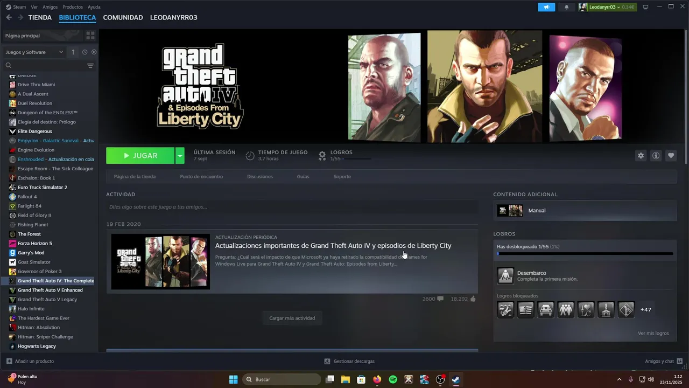The image size is (689, 388).
Task: Select the flag locked achievement icon
Action: [x=525, y=309]
